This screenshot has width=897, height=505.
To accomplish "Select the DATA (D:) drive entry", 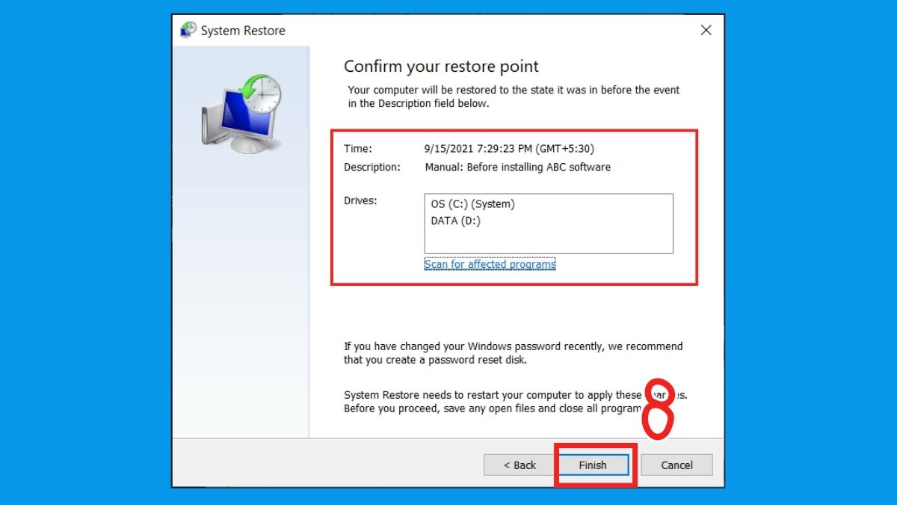I will [x=457, y=221].
